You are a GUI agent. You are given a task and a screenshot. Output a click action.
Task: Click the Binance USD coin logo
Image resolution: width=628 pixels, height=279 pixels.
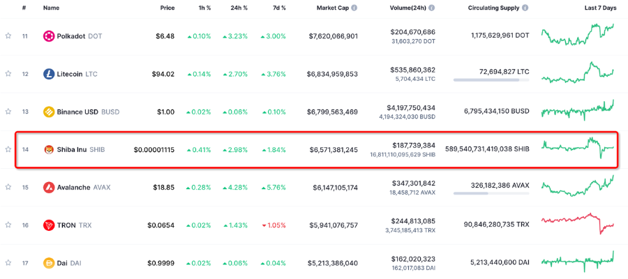pos(49,112)
